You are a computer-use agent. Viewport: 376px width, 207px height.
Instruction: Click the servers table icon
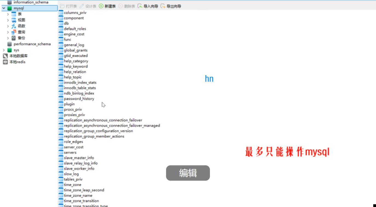pyautogui.click(x=61, y=152)
